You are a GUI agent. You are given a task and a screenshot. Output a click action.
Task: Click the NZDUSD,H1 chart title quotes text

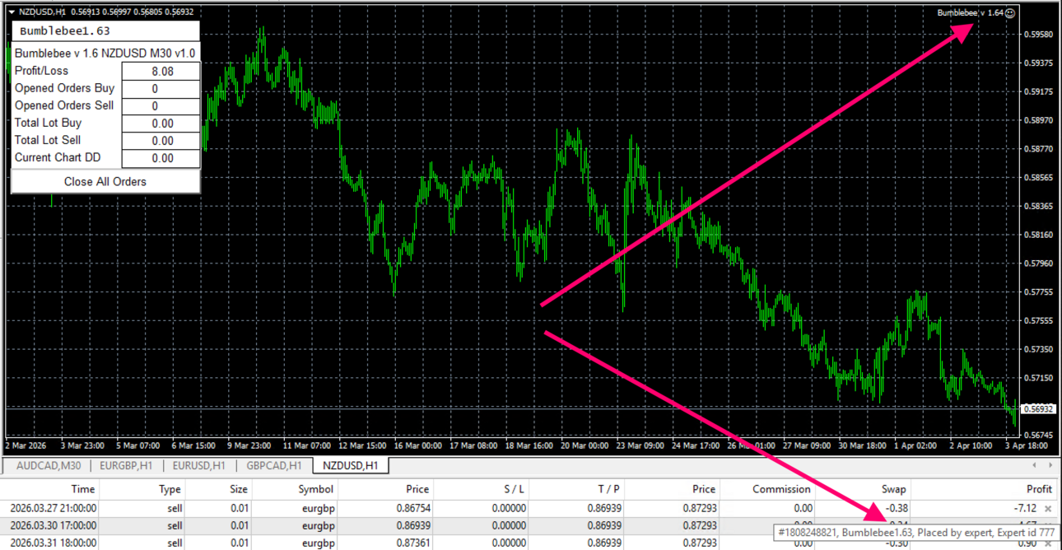(106, 12)
